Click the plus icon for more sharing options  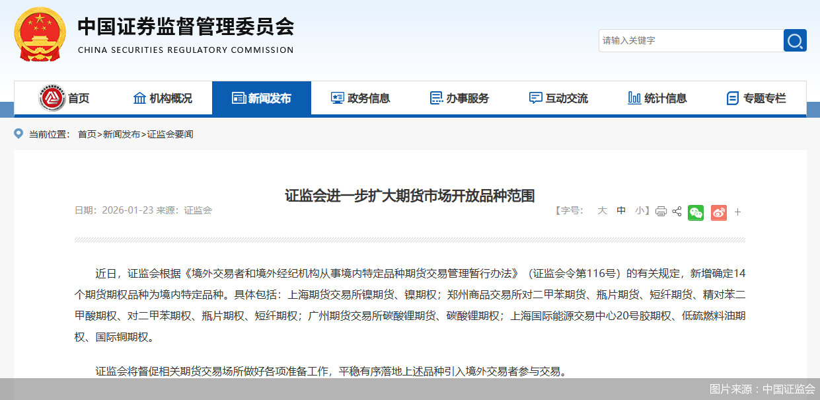point(737,212)
